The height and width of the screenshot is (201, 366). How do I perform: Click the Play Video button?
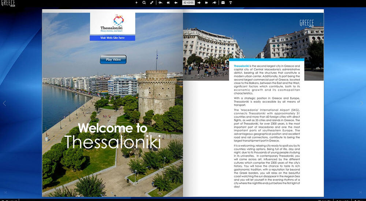tap(113, 60)
